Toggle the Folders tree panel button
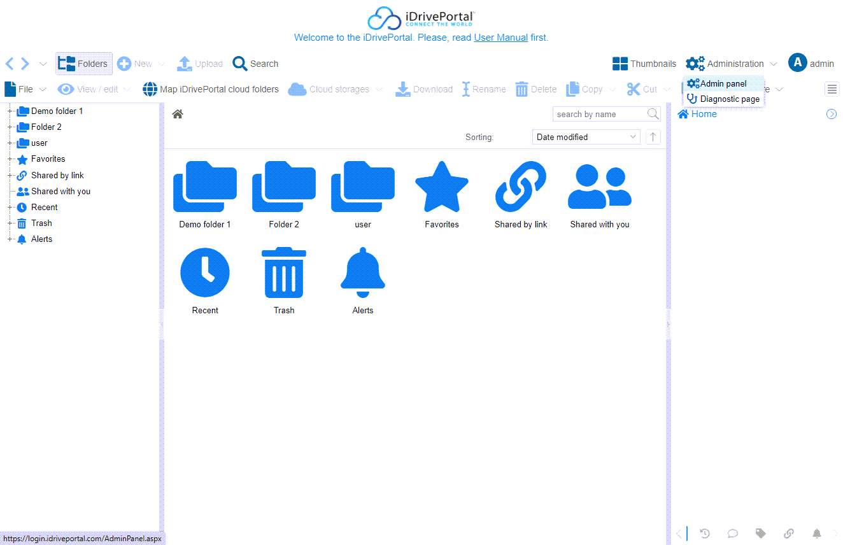Image resolution: width=843 pixels, height=545 pixels. click(x=83, y=64)
